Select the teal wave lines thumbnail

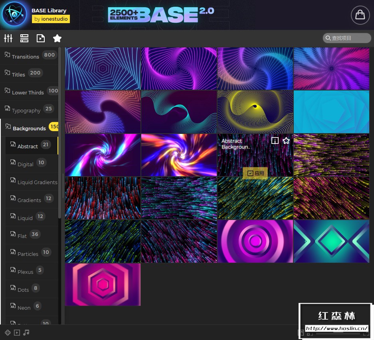tap(179, 112)
